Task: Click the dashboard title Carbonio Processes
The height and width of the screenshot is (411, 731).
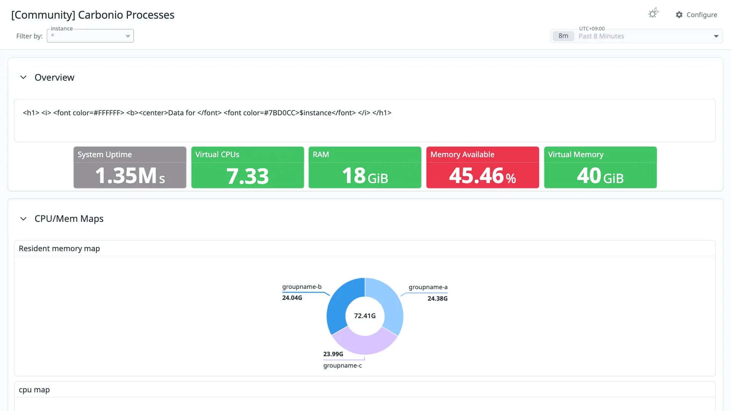Action: [x=93, y=15]
